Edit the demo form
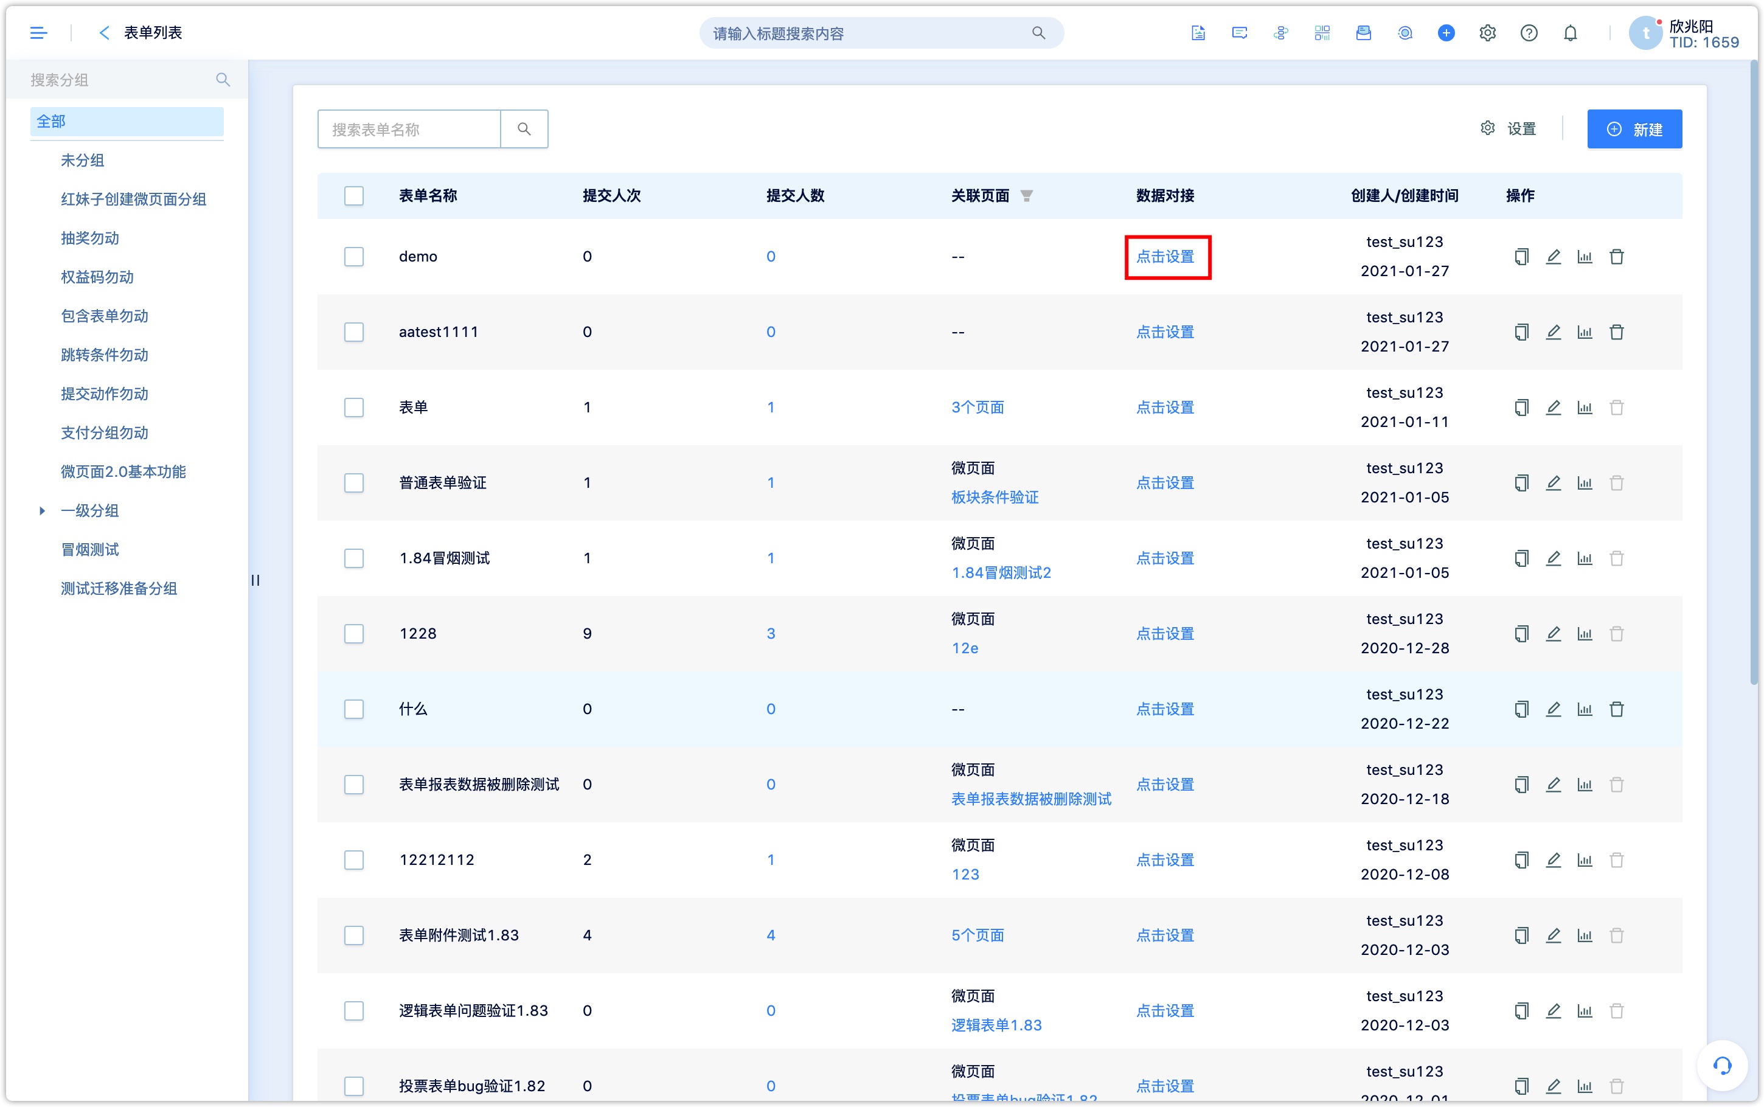This screenshot has width=1764, height=1107. [1553, 256]
